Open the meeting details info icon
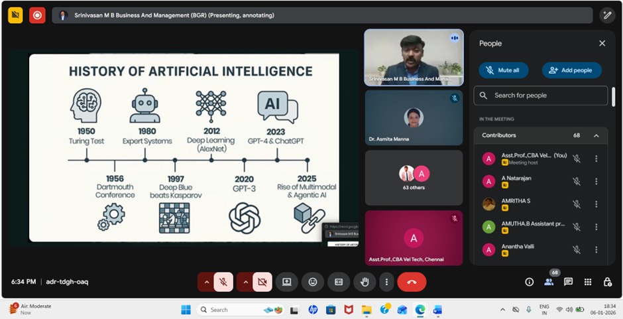The image size is (623, 319). (x=529, y=282)
